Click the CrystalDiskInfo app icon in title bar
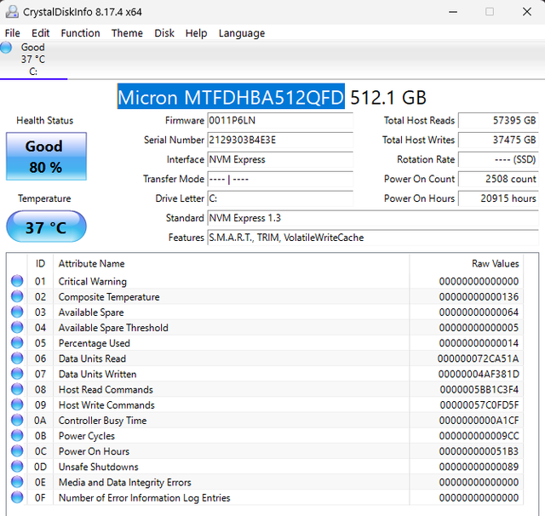This screenshot has width=545, height=516. [12, 12]
